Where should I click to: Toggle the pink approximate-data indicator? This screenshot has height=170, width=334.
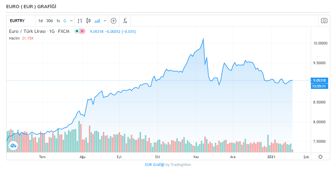[82, 31]
